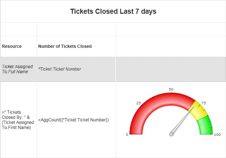Screen dimensions: 226x158
Task: Select the AggCount Ticket Number formula cell
Action: 77,120
